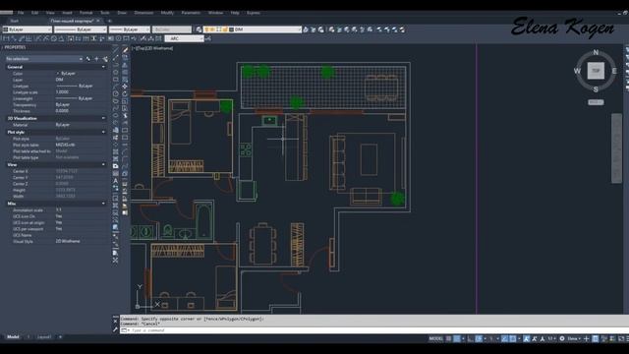Screen dimensions: 629x354
Task: Toggle polar tracking in status bar
Action: (x=479, y=338)
